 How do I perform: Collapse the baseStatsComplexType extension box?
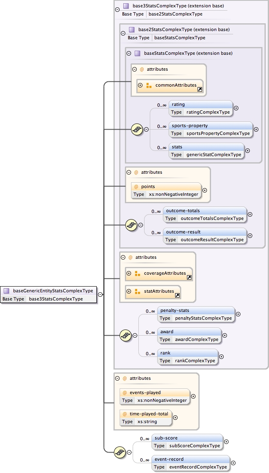[x=129, y=53]
